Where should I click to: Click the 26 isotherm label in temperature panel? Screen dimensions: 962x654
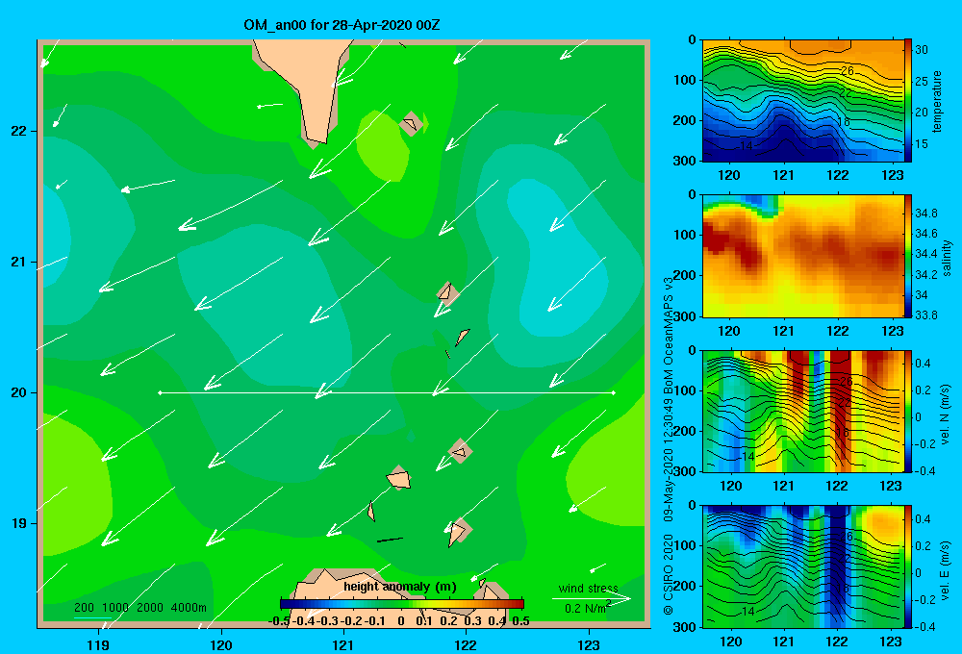click(847, 71)
